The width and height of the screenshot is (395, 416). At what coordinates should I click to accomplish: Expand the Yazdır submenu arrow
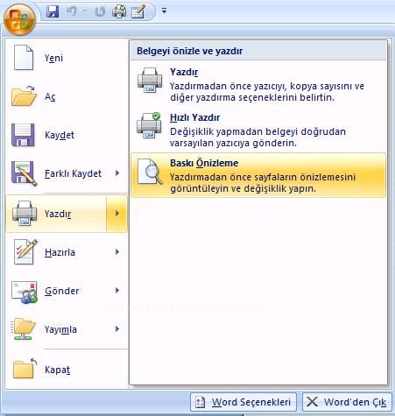[x=116, y=214]
